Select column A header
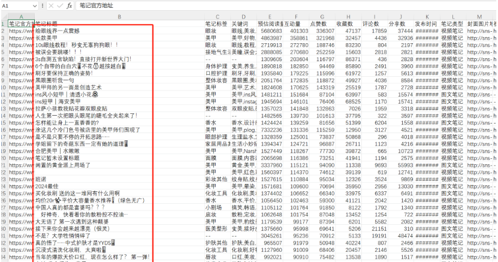 coord(21,17)
